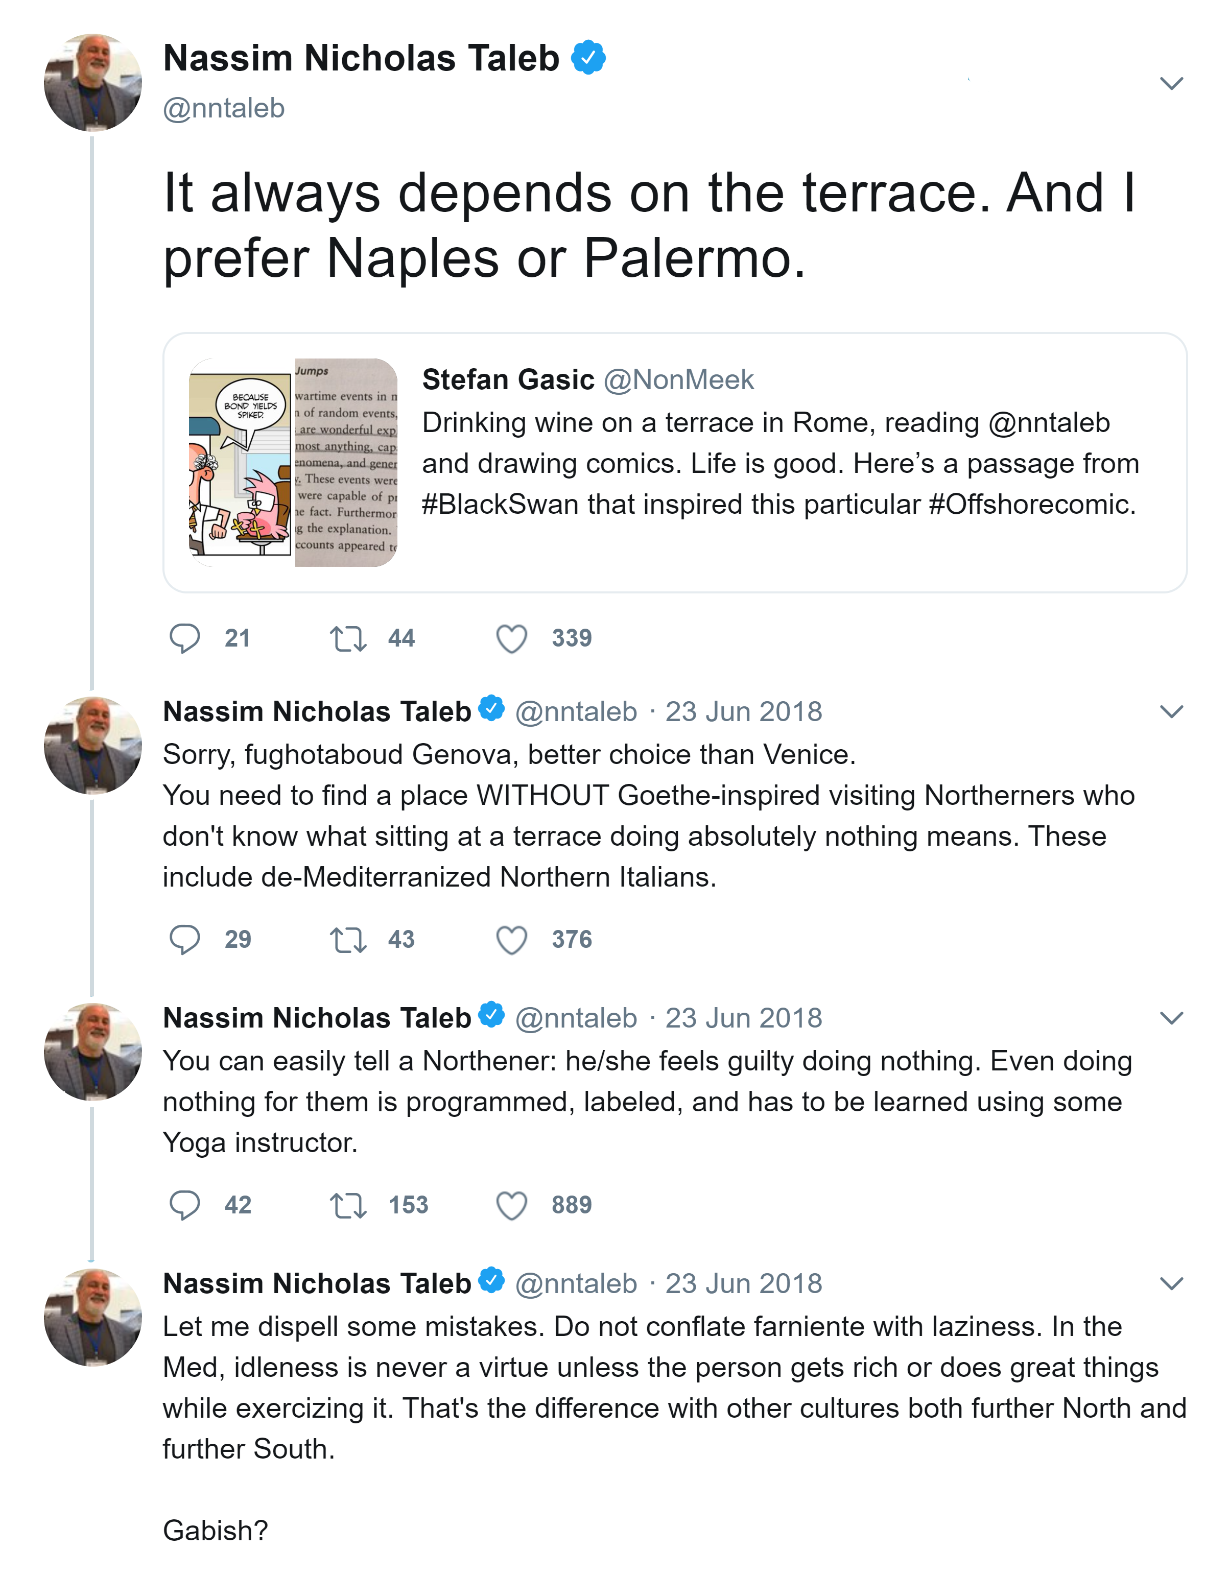This screenshot has width=1229, height=1575.
Task: Open the quoted tweet's comic image thumbnail
Action: tap(293, 462)
